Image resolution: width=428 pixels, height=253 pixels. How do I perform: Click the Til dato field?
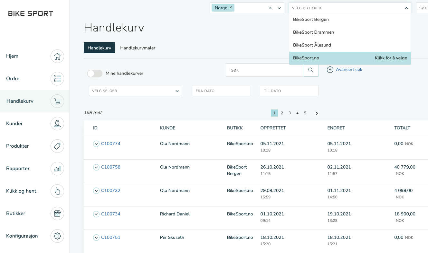pyautogui.click(x=289, y=91)
